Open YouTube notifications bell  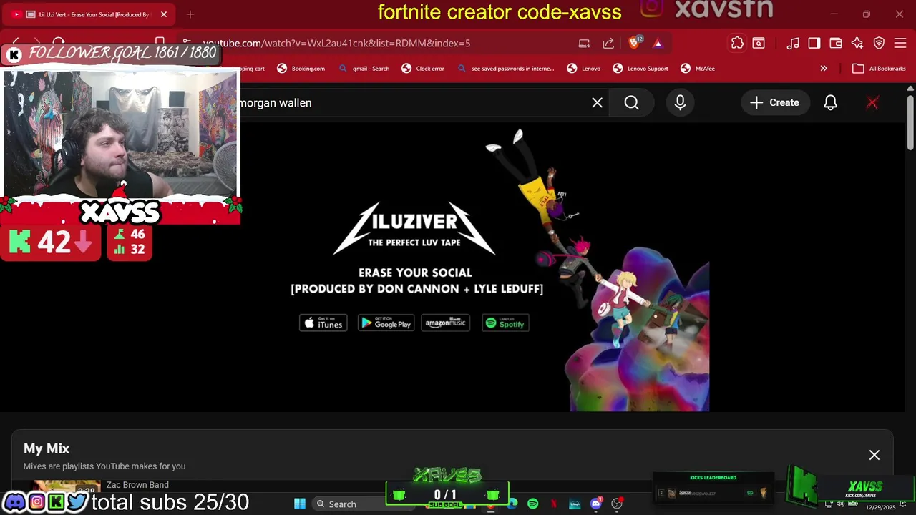[830, 103]
